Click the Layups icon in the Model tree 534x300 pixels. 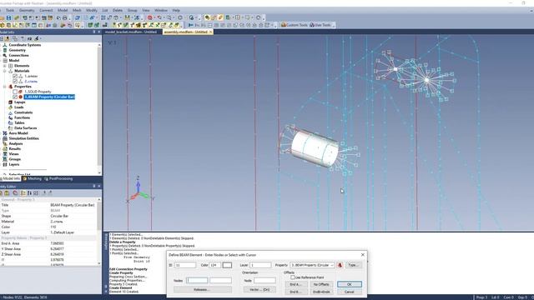[11, 102]
